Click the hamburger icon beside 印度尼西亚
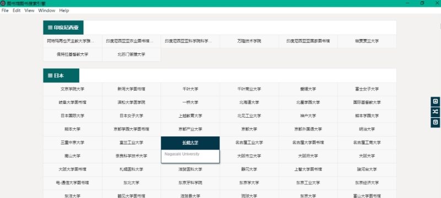This screenshot has width=441, height=198. (x=50, y=28)
